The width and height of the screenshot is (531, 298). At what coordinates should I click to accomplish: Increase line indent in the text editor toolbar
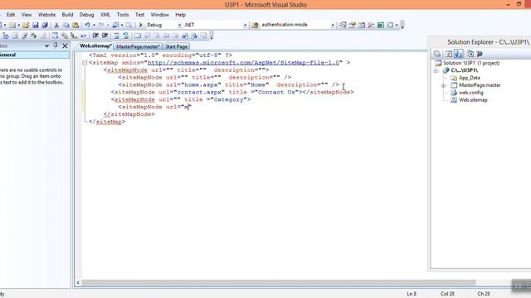coord(105,36)
